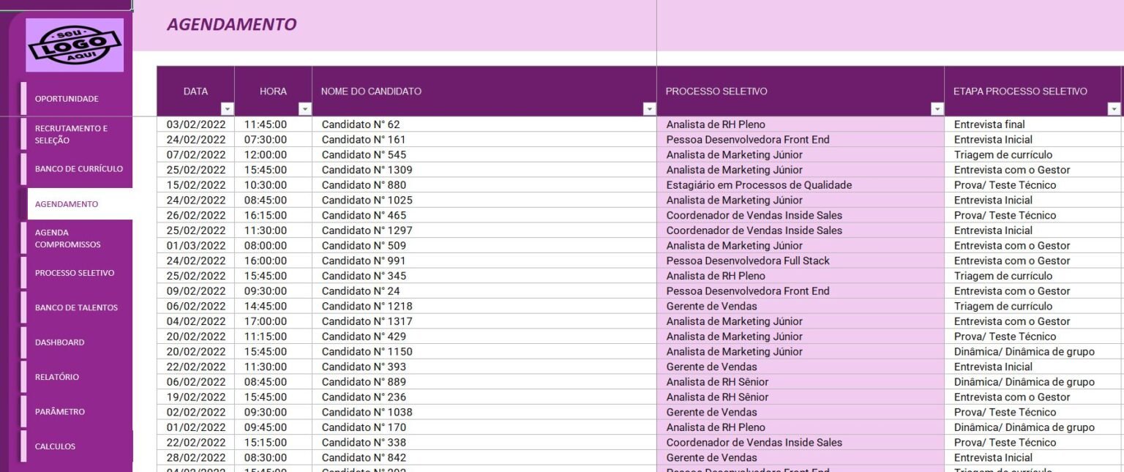Select the DATA column header
Viewport: 1124px width, 472px height.
click(195, 91)
